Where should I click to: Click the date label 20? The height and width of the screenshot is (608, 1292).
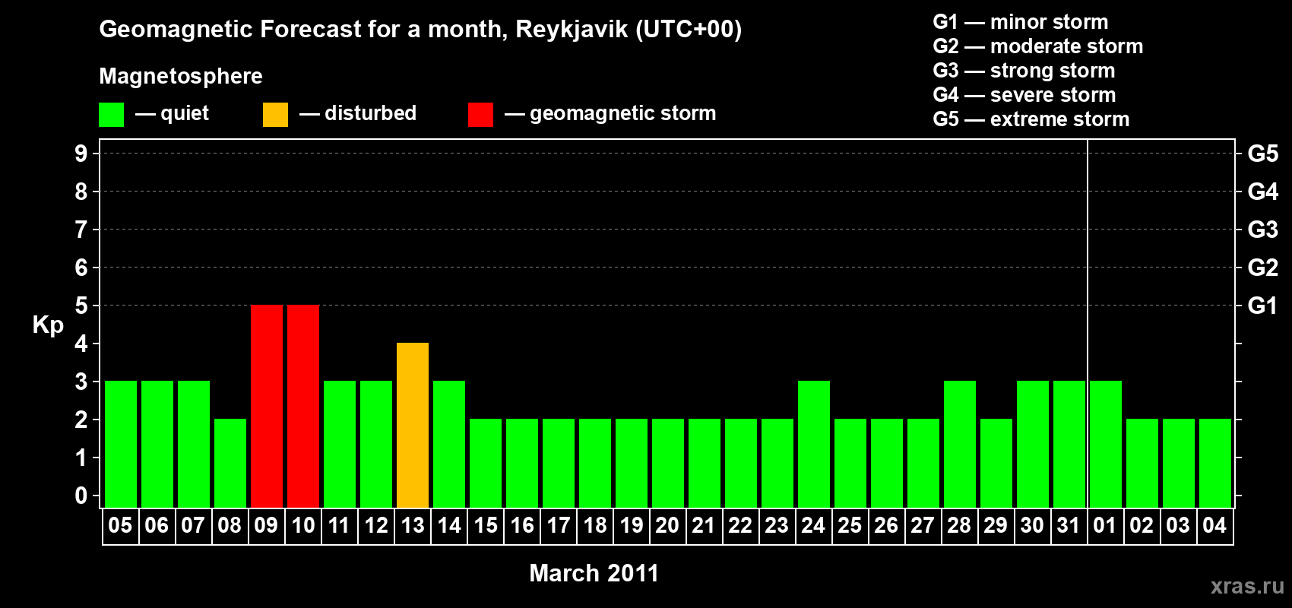pos(667,525)
